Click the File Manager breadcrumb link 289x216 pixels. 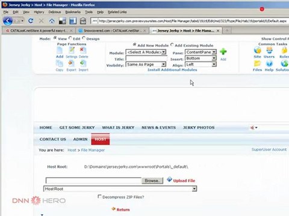(93, 150)
